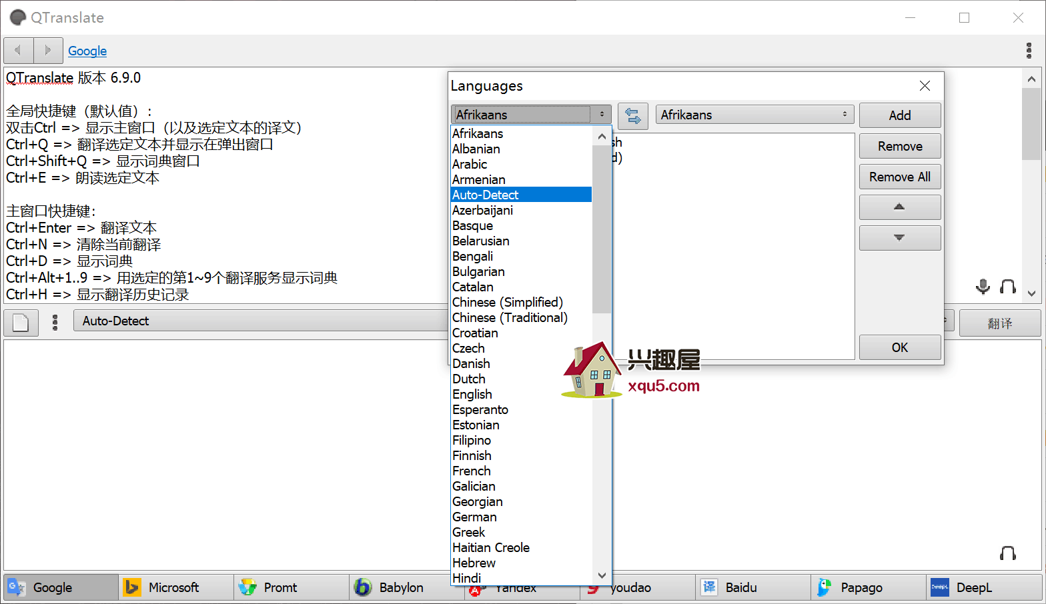Select Chinese (Traditional) in the list
This screenshot has height=604, width=1046.
(522, 317)
